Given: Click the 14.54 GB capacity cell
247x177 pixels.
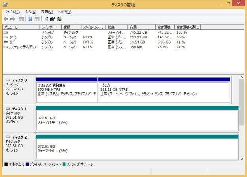Looking at the screenshot, I should pos(137,42).
